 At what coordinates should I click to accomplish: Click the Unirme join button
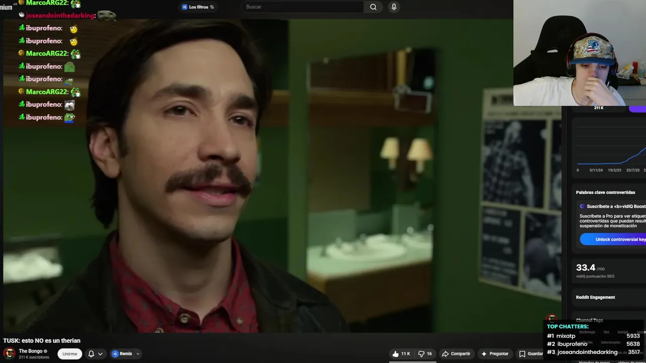70,354
